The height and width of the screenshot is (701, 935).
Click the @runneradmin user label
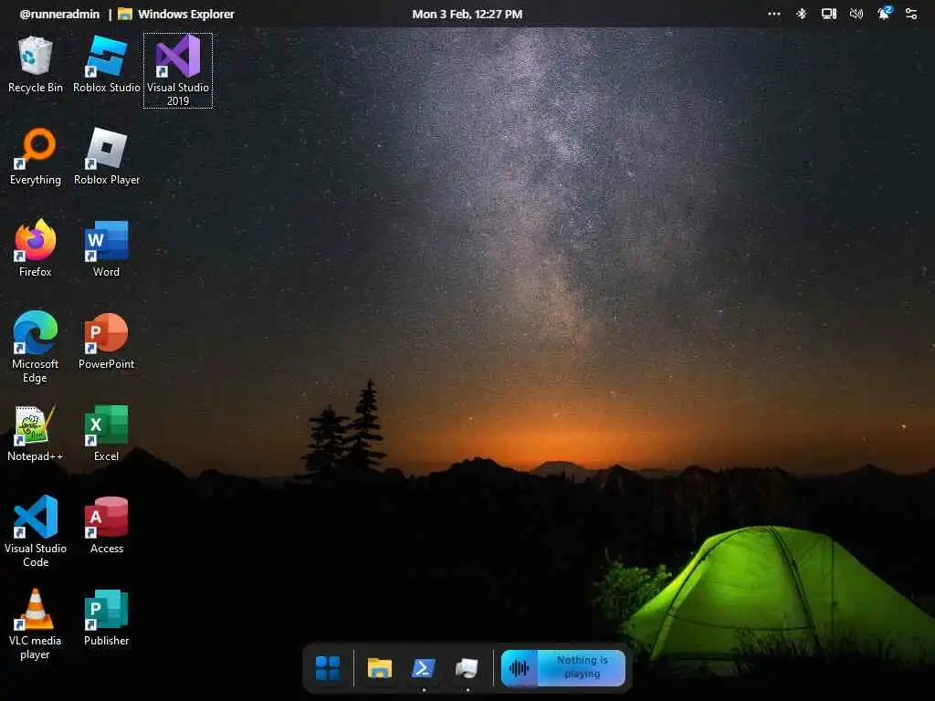(59, 14)
